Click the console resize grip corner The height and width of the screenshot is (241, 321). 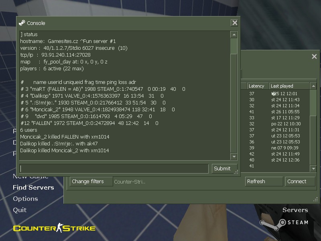pyautogui.click(x=236, y=172)
